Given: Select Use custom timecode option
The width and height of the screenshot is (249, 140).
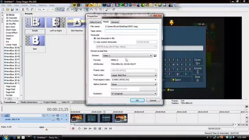Looking at the screenshot, I should pos(95,42).
